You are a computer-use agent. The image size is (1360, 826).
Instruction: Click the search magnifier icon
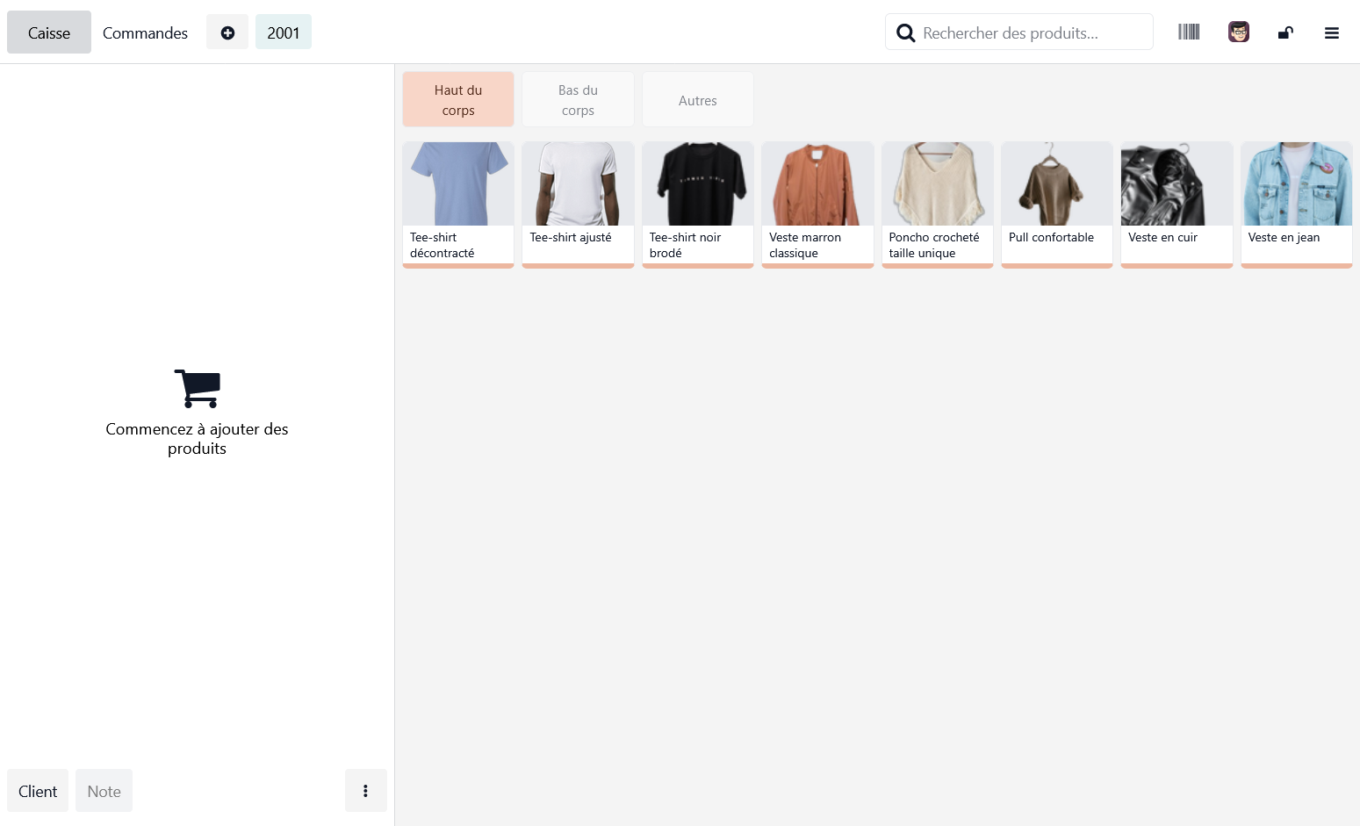pos(906,32)
